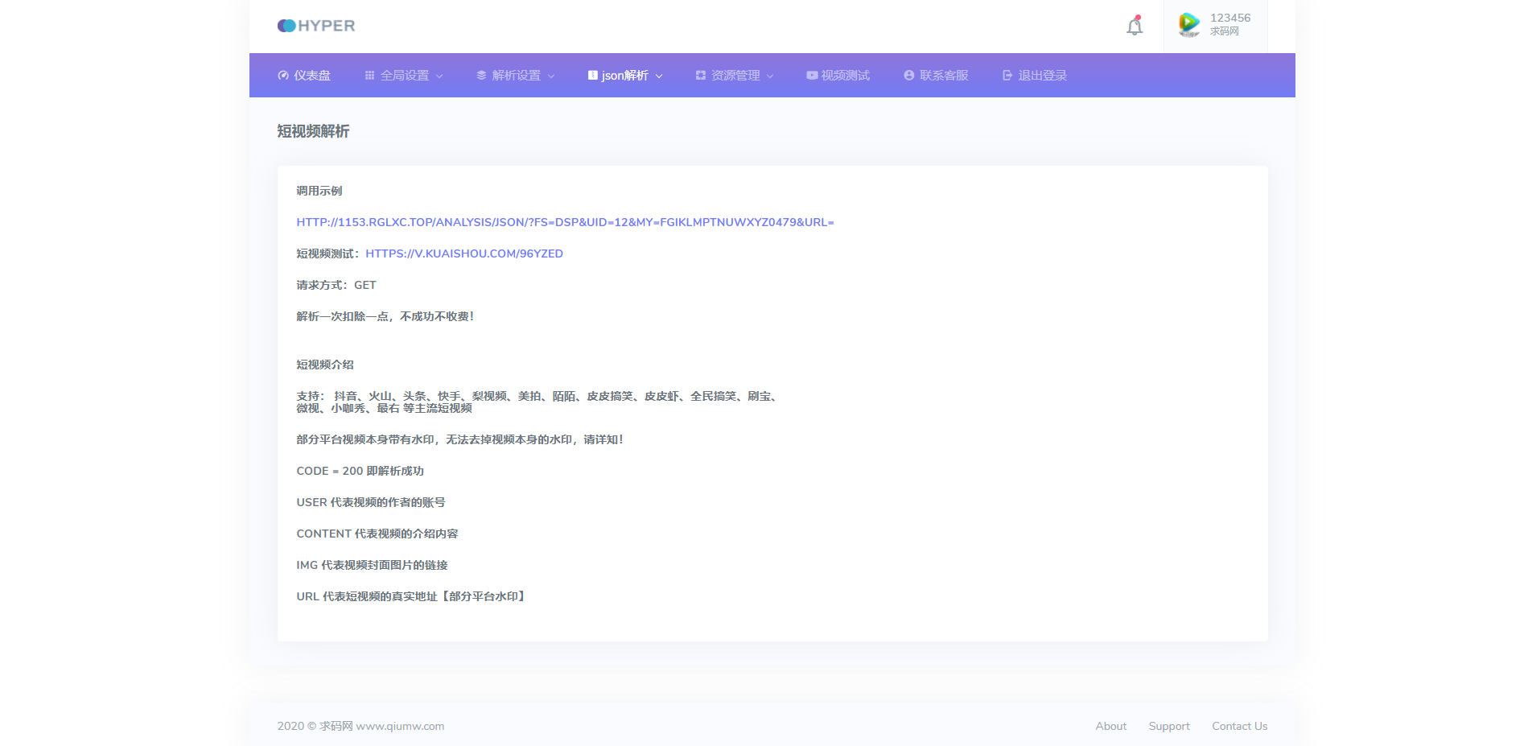
Task: Click the URL 代表短视频的真实地址 line
Action: click(411, 596)
